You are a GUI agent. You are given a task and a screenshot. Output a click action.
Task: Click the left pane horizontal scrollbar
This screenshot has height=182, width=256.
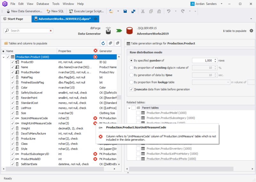pos(55,169)
